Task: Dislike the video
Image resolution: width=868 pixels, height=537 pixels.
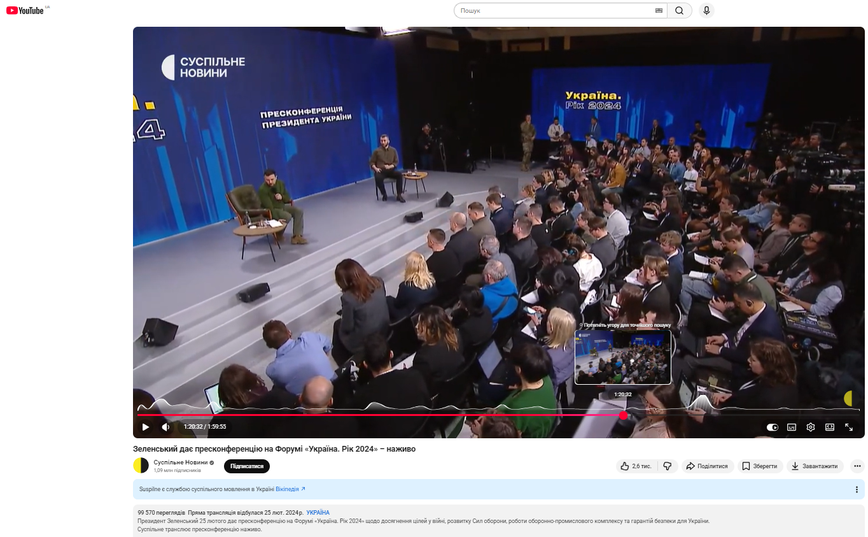Action: (667, 466)
